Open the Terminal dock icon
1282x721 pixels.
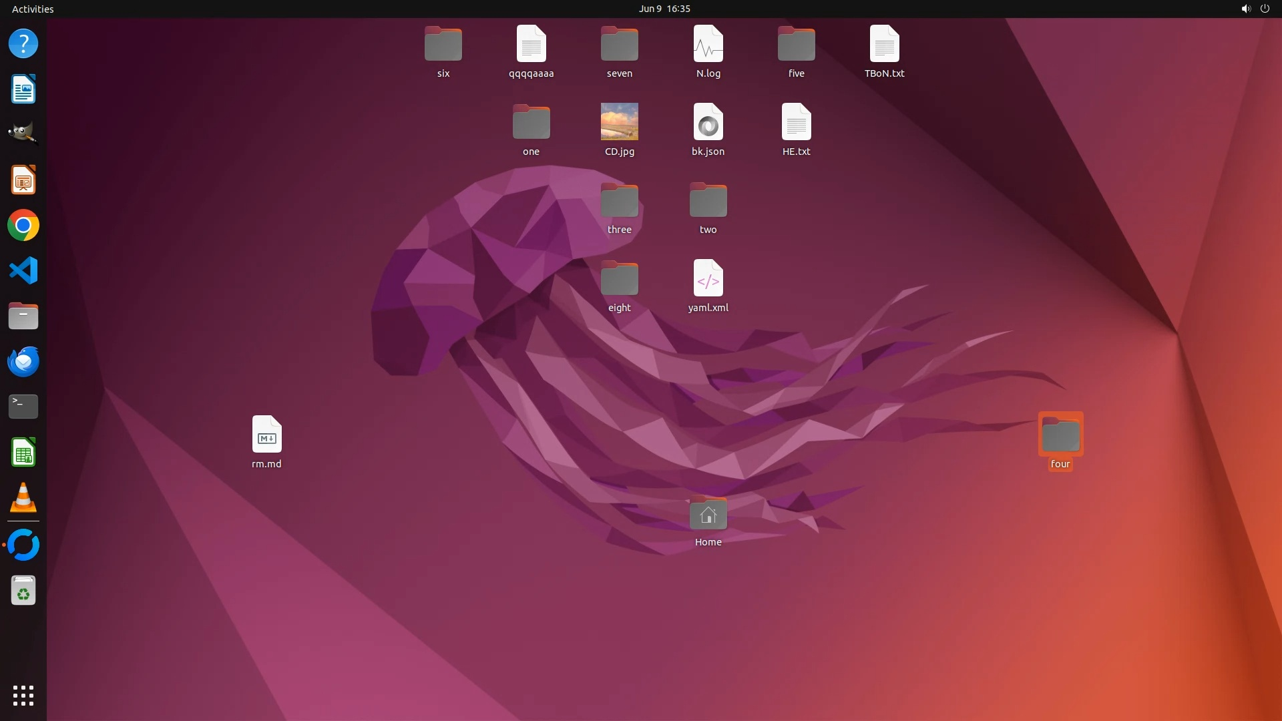coord(23,407)
